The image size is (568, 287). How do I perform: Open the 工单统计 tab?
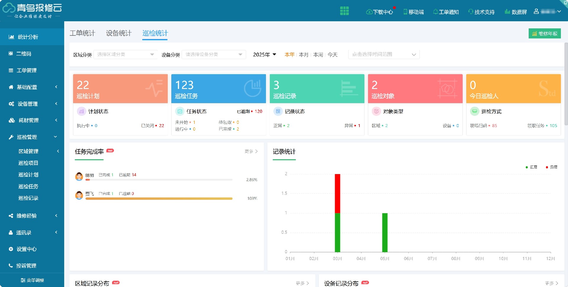pyautogui.click(x=82, y=33)
